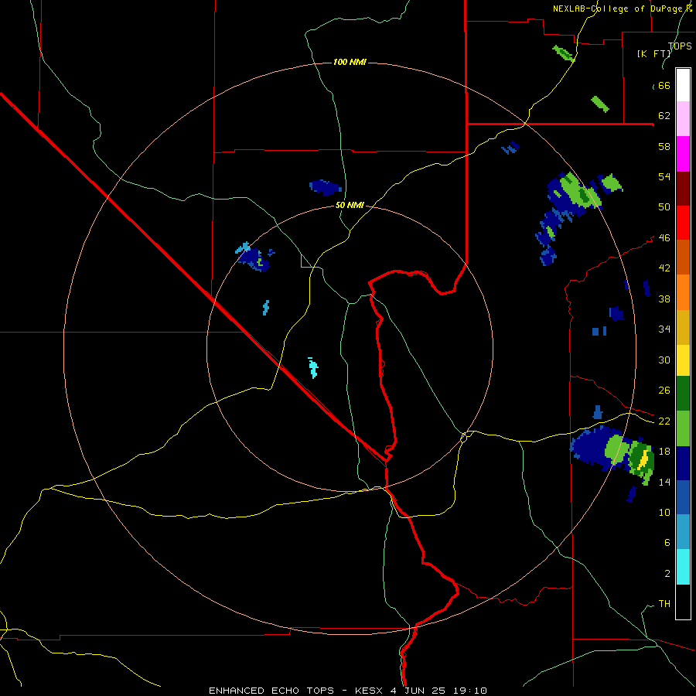Click the cyan legend swatch near 2
The image size is (696, 696).
click(x=683, y=567)
